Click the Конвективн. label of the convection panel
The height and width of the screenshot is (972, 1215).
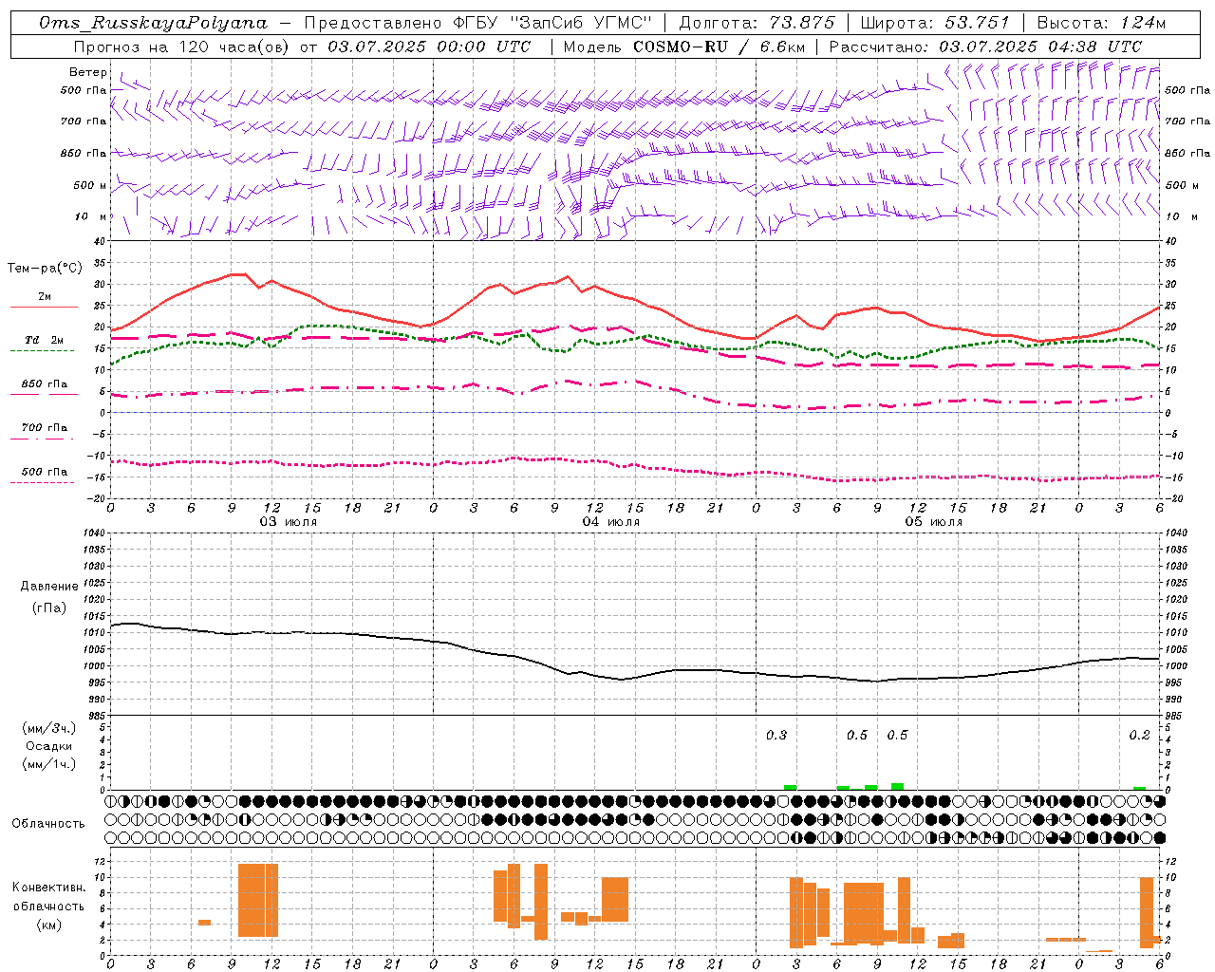[x=48, y=888]
